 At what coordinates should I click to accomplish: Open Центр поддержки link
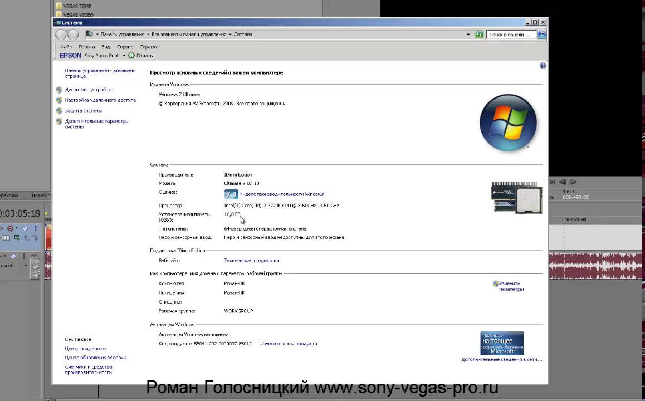(x=85, y=348)
